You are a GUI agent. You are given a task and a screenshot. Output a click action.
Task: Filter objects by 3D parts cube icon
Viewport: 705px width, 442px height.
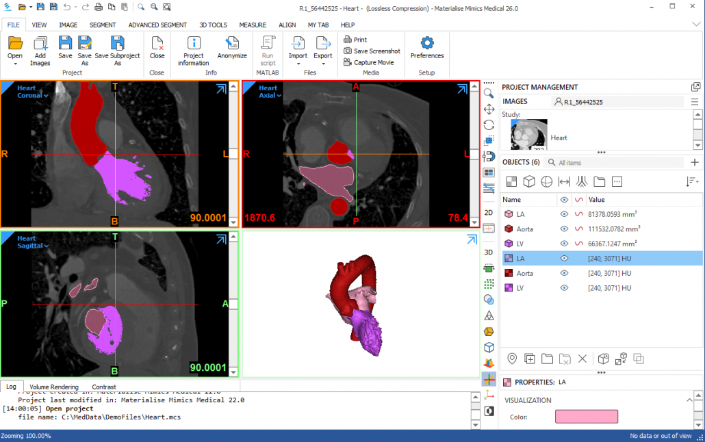pos(529,181)
